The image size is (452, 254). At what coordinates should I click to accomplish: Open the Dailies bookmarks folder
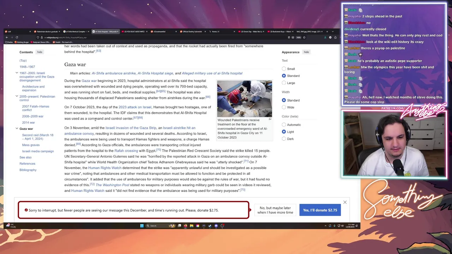click(x=9, y=42)
